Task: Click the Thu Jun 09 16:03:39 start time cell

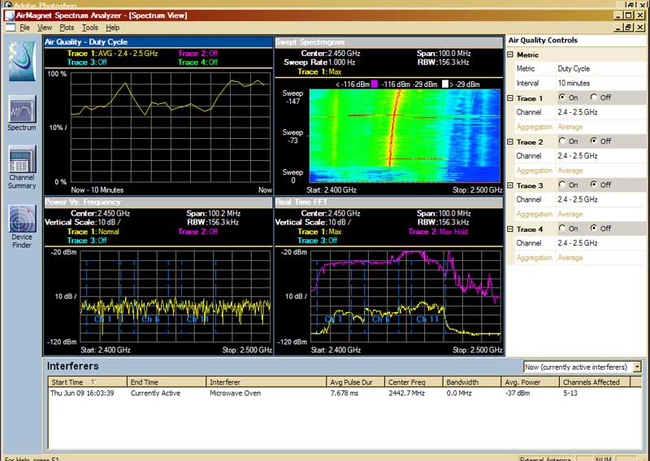Action: [x=82, y=393]
